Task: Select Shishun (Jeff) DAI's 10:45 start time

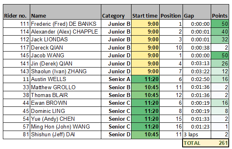Action: pyautogui.click(x=145, y=135)
